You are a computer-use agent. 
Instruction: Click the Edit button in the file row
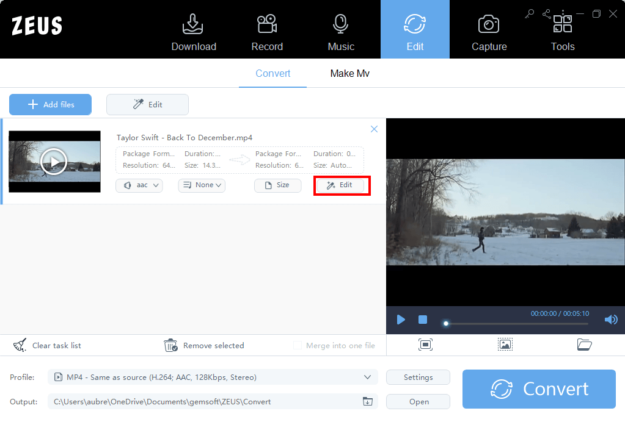pyautogui.click(x=340, y=185)
